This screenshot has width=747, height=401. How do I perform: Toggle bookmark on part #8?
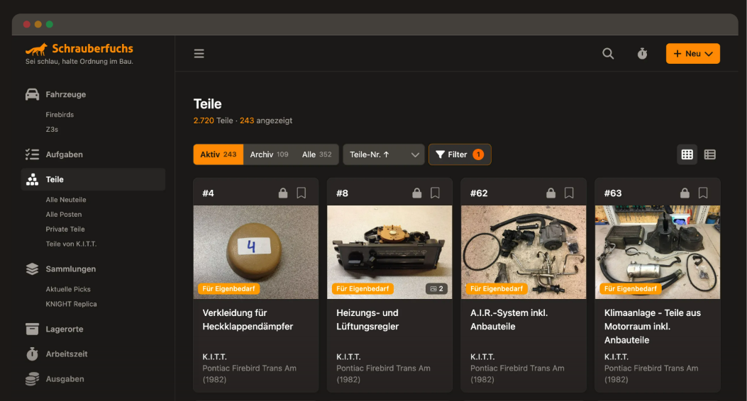click(435, 193)
